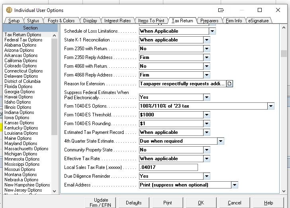Viewport: 290px width, 208px height.
Task: Click the Section list header
Action: tap(30, 28)
